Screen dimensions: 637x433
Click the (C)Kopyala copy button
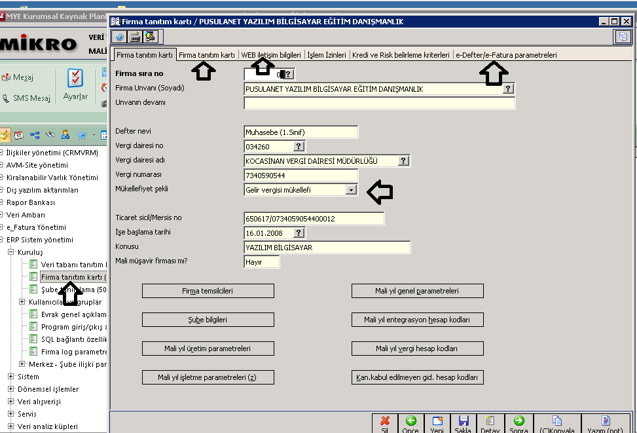coord(557,424)
